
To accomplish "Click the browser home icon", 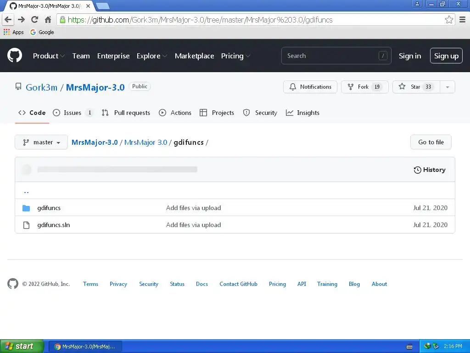I will tap(48, 20).
